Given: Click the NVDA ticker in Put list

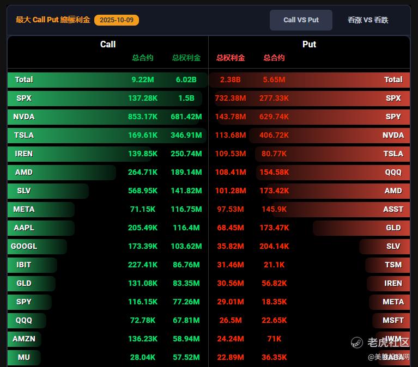Looking at the screenshot, I should [x=393, y=135].
